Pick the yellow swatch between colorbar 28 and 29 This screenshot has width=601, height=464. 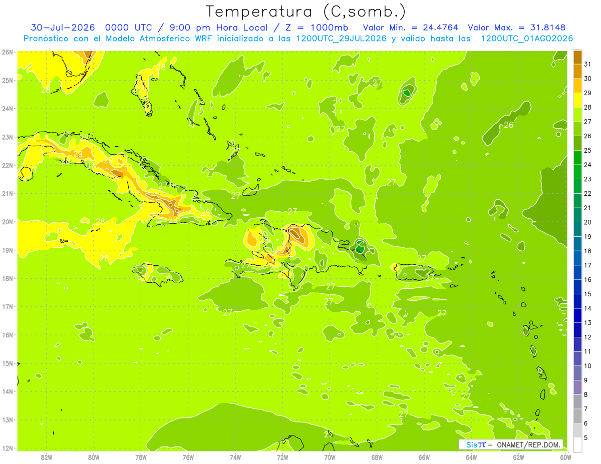(x=577, y=100)
